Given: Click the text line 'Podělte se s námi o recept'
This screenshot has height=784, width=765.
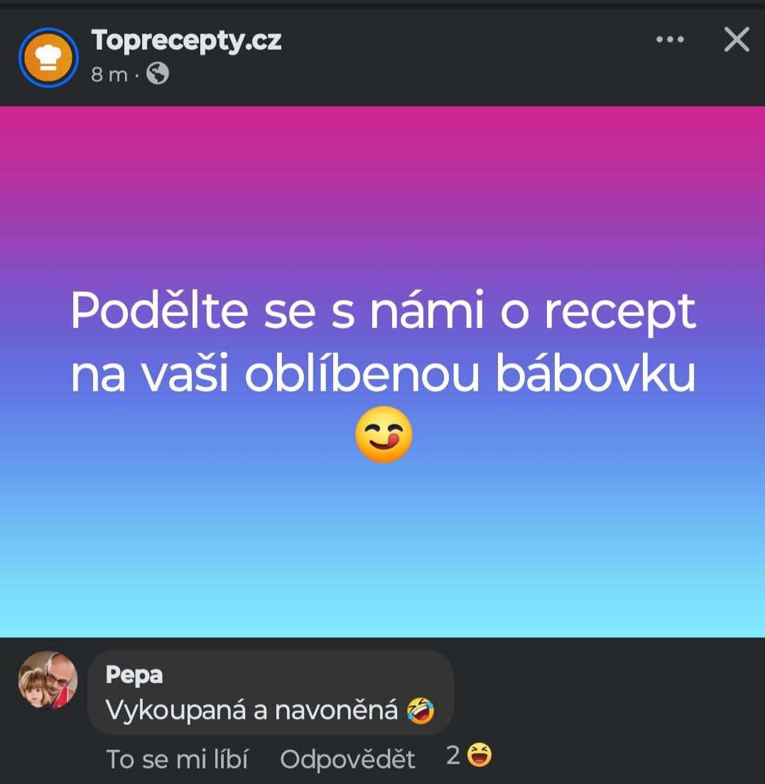Looking at the screenshot, I should (383, 311).
